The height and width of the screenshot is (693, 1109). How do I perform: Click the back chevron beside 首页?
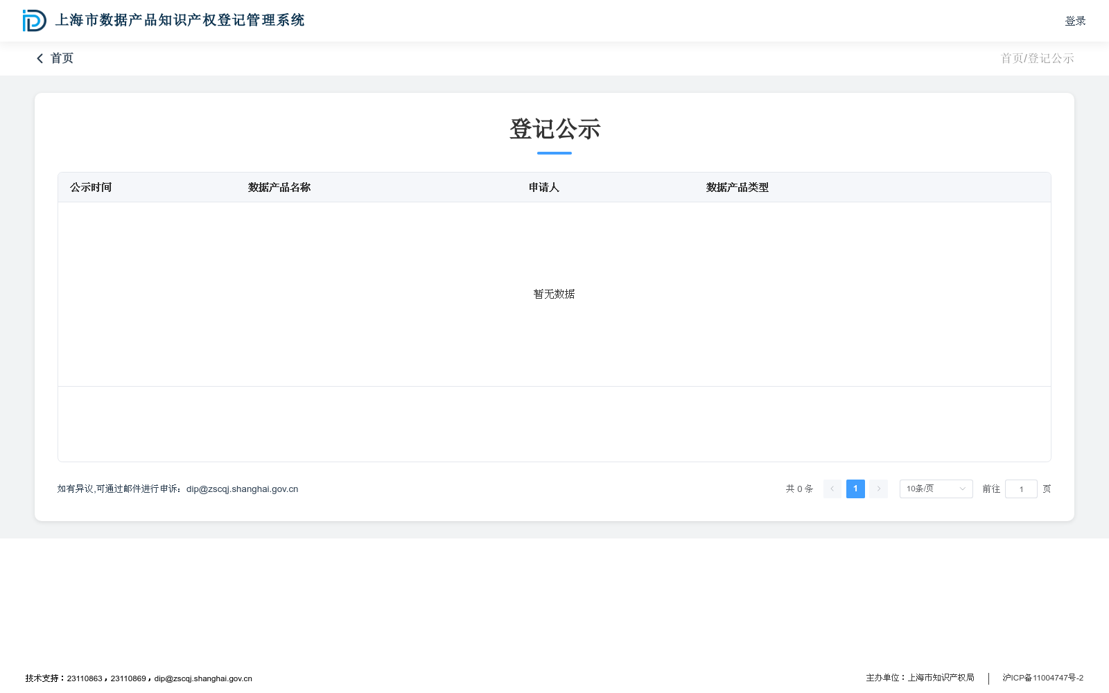[x=40, y=58]
